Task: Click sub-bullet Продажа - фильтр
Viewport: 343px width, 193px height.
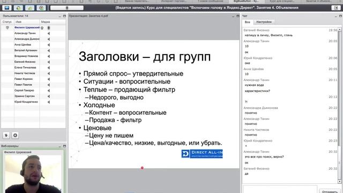Action: tap(115, 120)
